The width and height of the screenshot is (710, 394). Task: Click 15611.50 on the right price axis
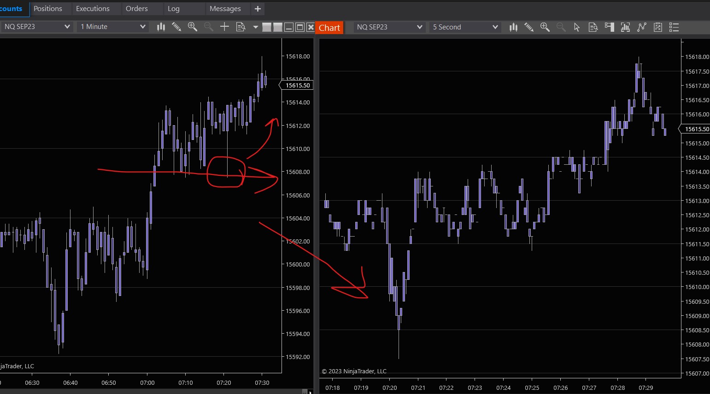click(697, 244)
